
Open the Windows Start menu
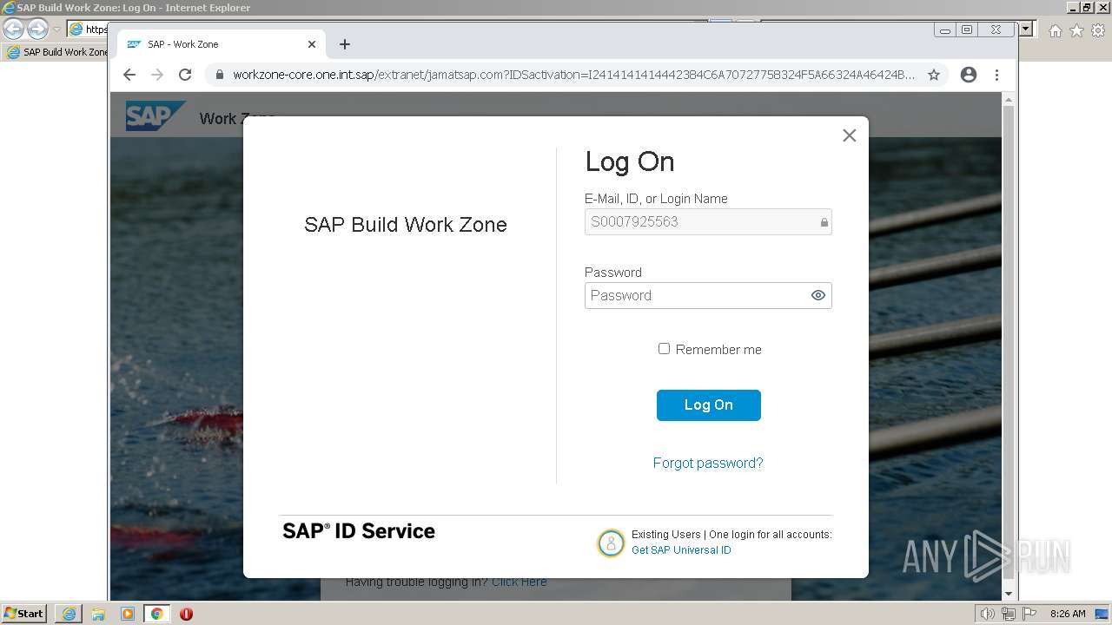pos(23,614)
